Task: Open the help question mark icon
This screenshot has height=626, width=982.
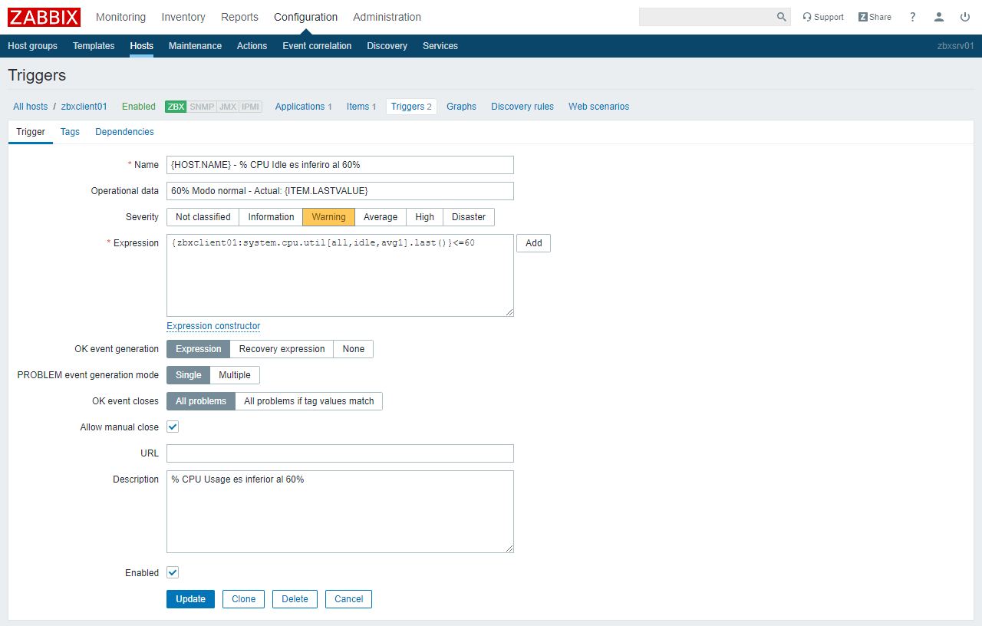Action: pos(913,17)
